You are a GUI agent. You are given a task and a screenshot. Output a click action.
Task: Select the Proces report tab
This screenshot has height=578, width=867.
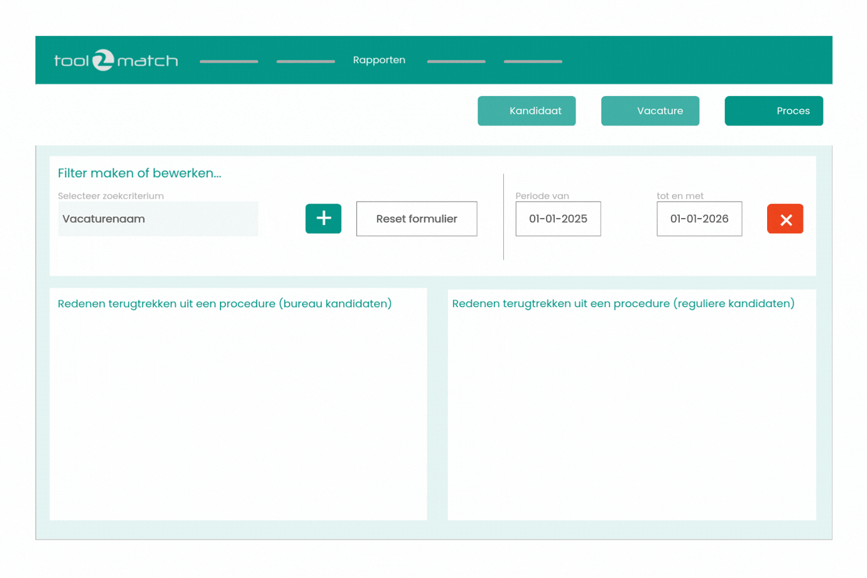[773, 111]
